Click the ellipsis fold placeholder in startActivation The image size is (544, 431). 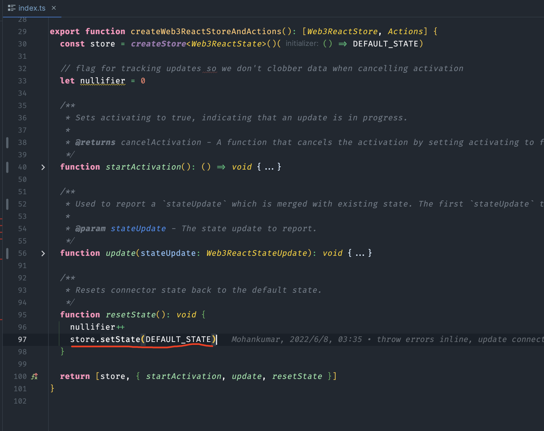tap(269, 167)
